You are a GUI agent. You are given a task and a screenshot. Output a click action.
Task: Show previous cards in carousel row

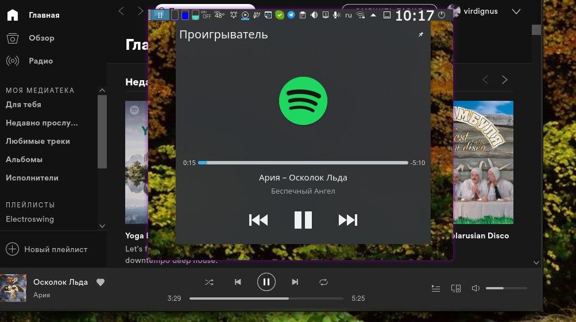485,80
